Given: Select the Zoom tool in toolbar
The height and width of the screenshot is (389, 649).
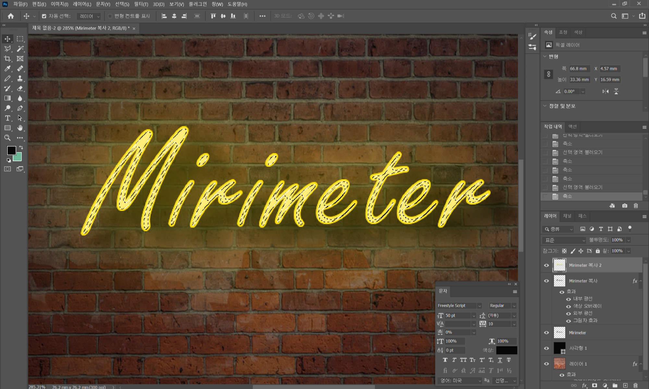Looking at the screenshot, I should coord(7,138).
